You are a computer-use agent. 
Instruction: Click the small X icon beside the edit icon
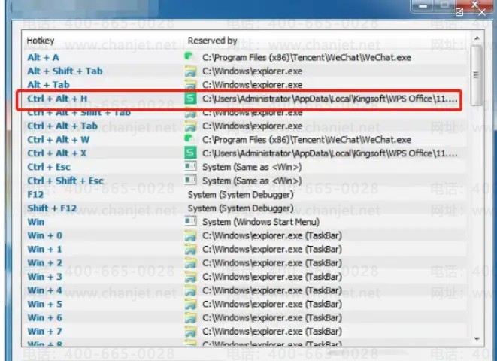482,12
